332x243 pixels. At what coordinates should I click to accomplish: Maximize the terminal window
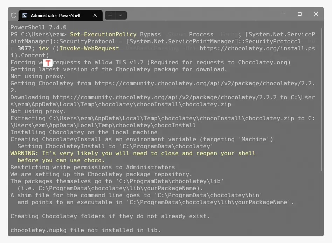point(299,14)
